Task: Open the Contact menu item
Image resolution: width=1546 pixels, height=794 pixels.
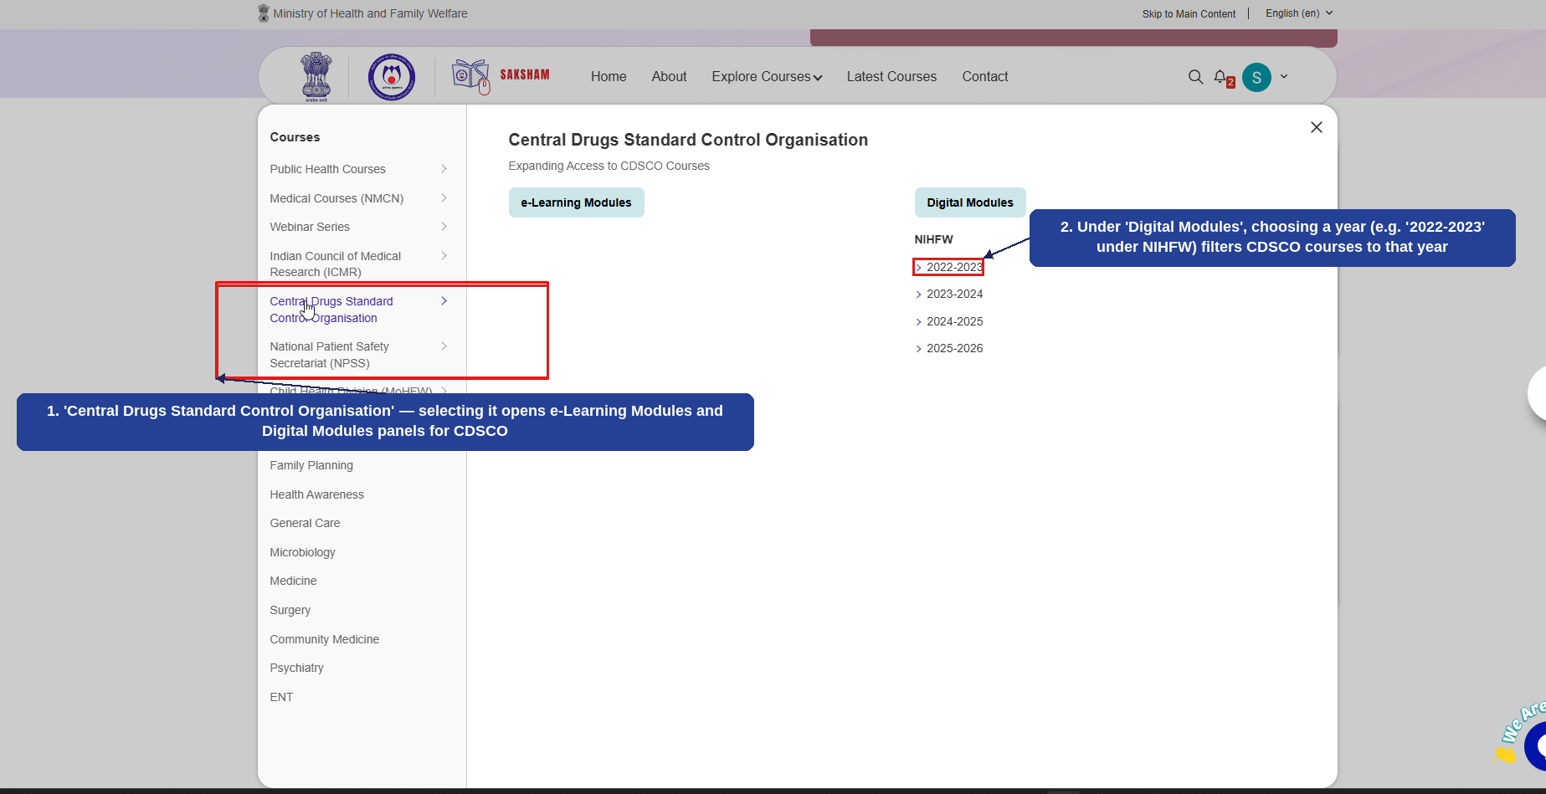Action: tap(985, 76)
